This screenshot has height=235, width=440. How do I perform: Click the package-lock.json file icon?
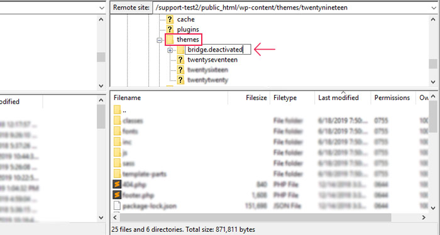tap(117, 205)
